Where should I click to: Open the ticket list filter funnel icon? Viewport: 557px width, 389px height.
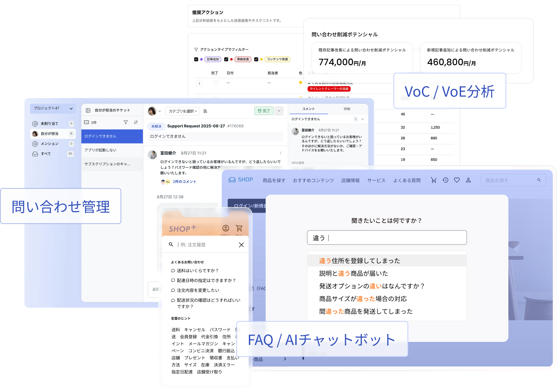click(x=126, y=122)
